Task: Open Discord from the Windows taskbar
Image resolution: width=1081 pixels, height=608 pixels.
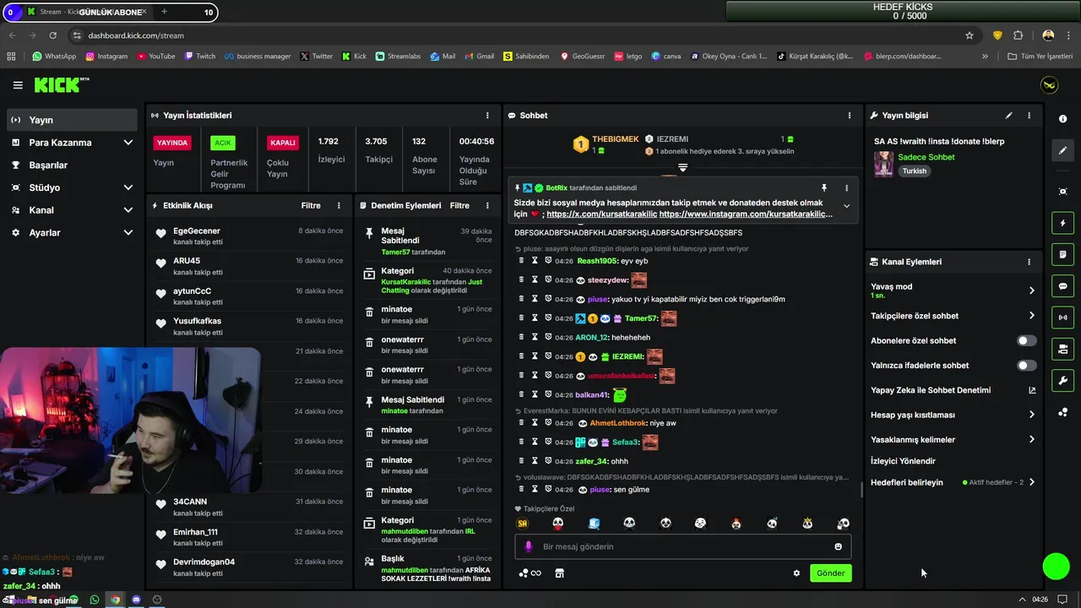Action: 136,600
